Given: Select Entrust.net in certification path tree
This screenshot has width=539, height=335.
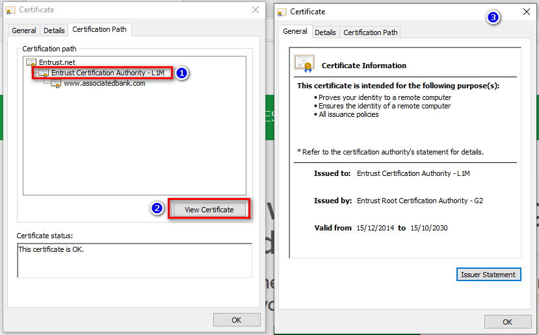Looking at the screenshot, I should 57,62.
